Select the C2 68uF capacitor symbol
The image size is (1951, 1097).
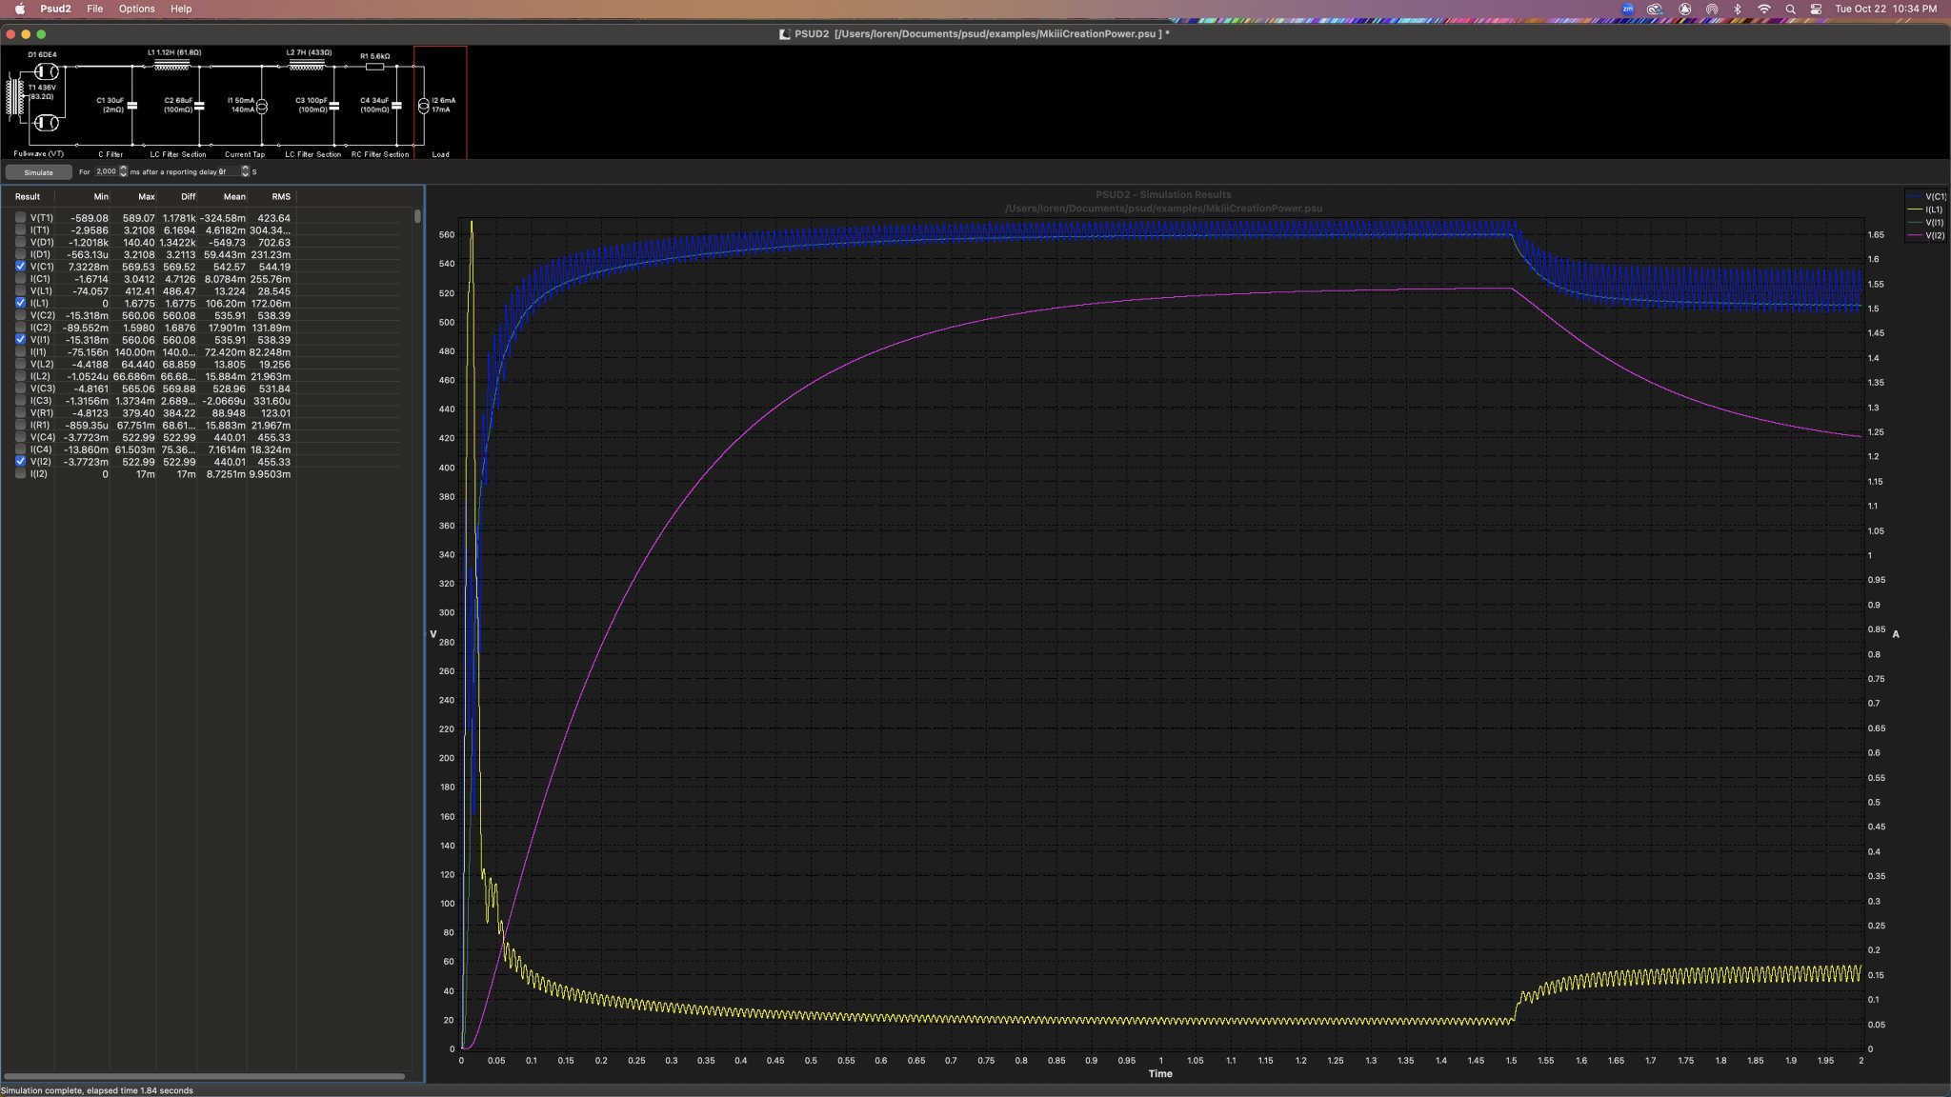click(199, 105)
